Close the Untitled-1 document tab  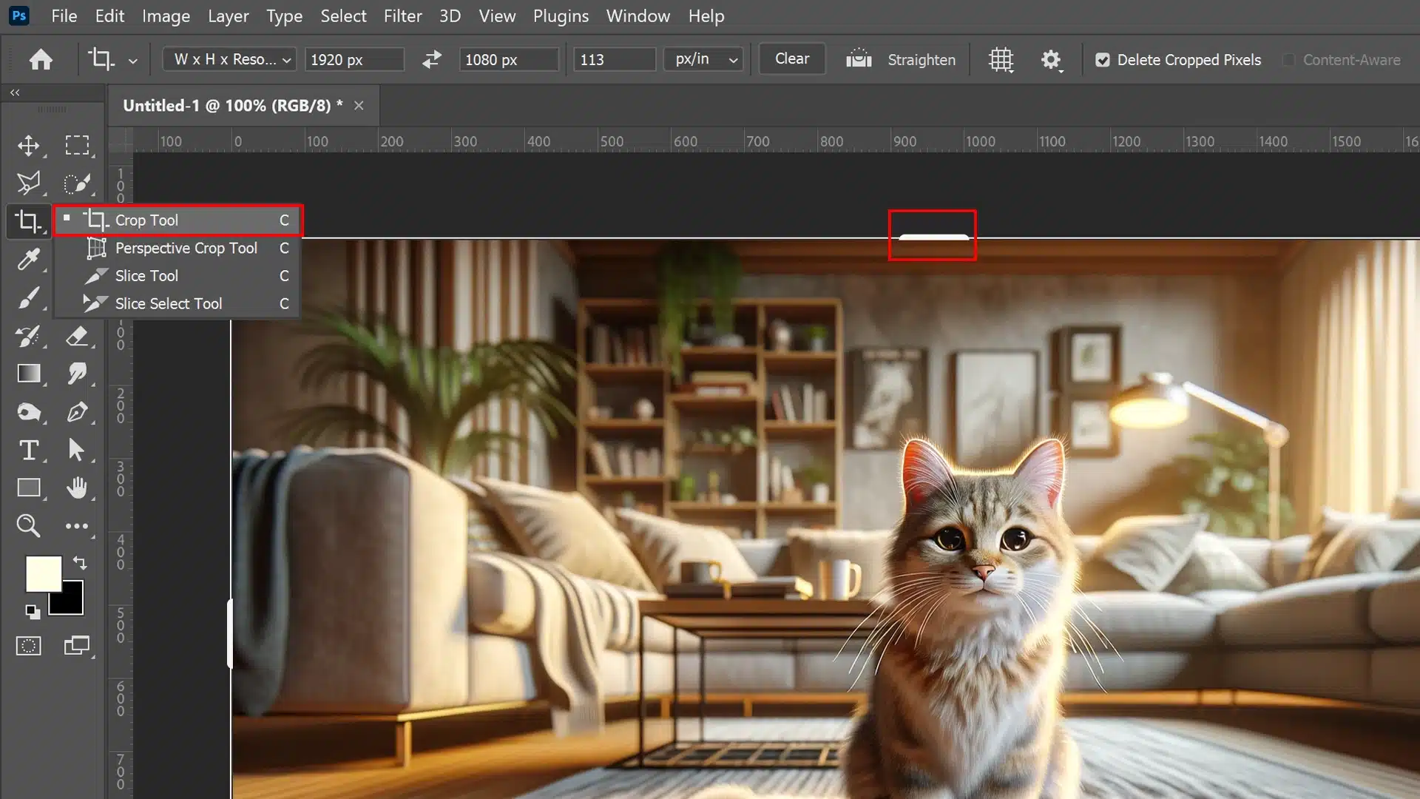pyautogui.click(x=359, y=106)
